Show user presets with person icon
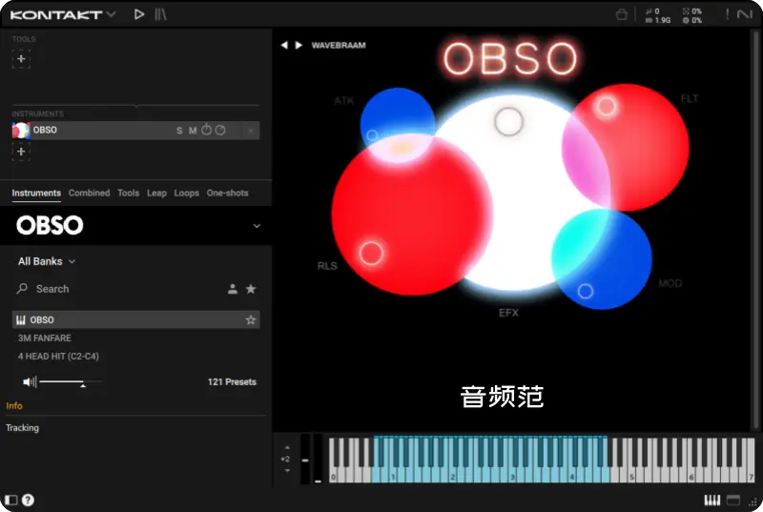Image resolution: width=763 pixels, height=512 pixels. 233,289
